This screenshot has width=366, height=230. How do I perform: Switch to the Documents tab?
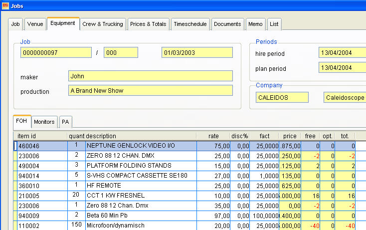pyautogui.click(x=227, y=24)
